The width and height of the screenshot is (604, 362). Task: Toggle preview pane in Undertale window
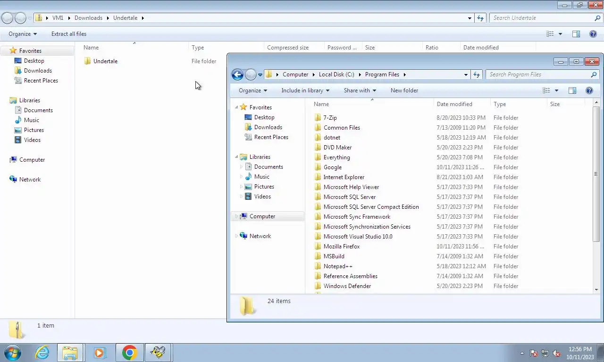[x=576, y=34]
